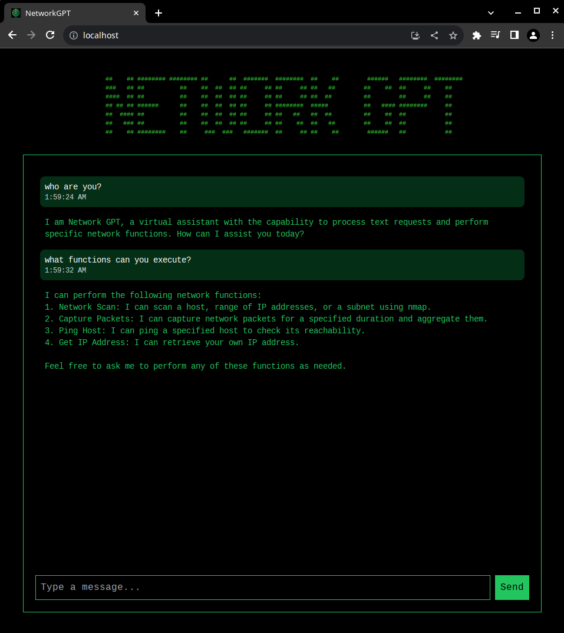The height and width of the screenshot is (633, 564).
Task: Open the Extensions puzzle icon
Action: point(476,35)
